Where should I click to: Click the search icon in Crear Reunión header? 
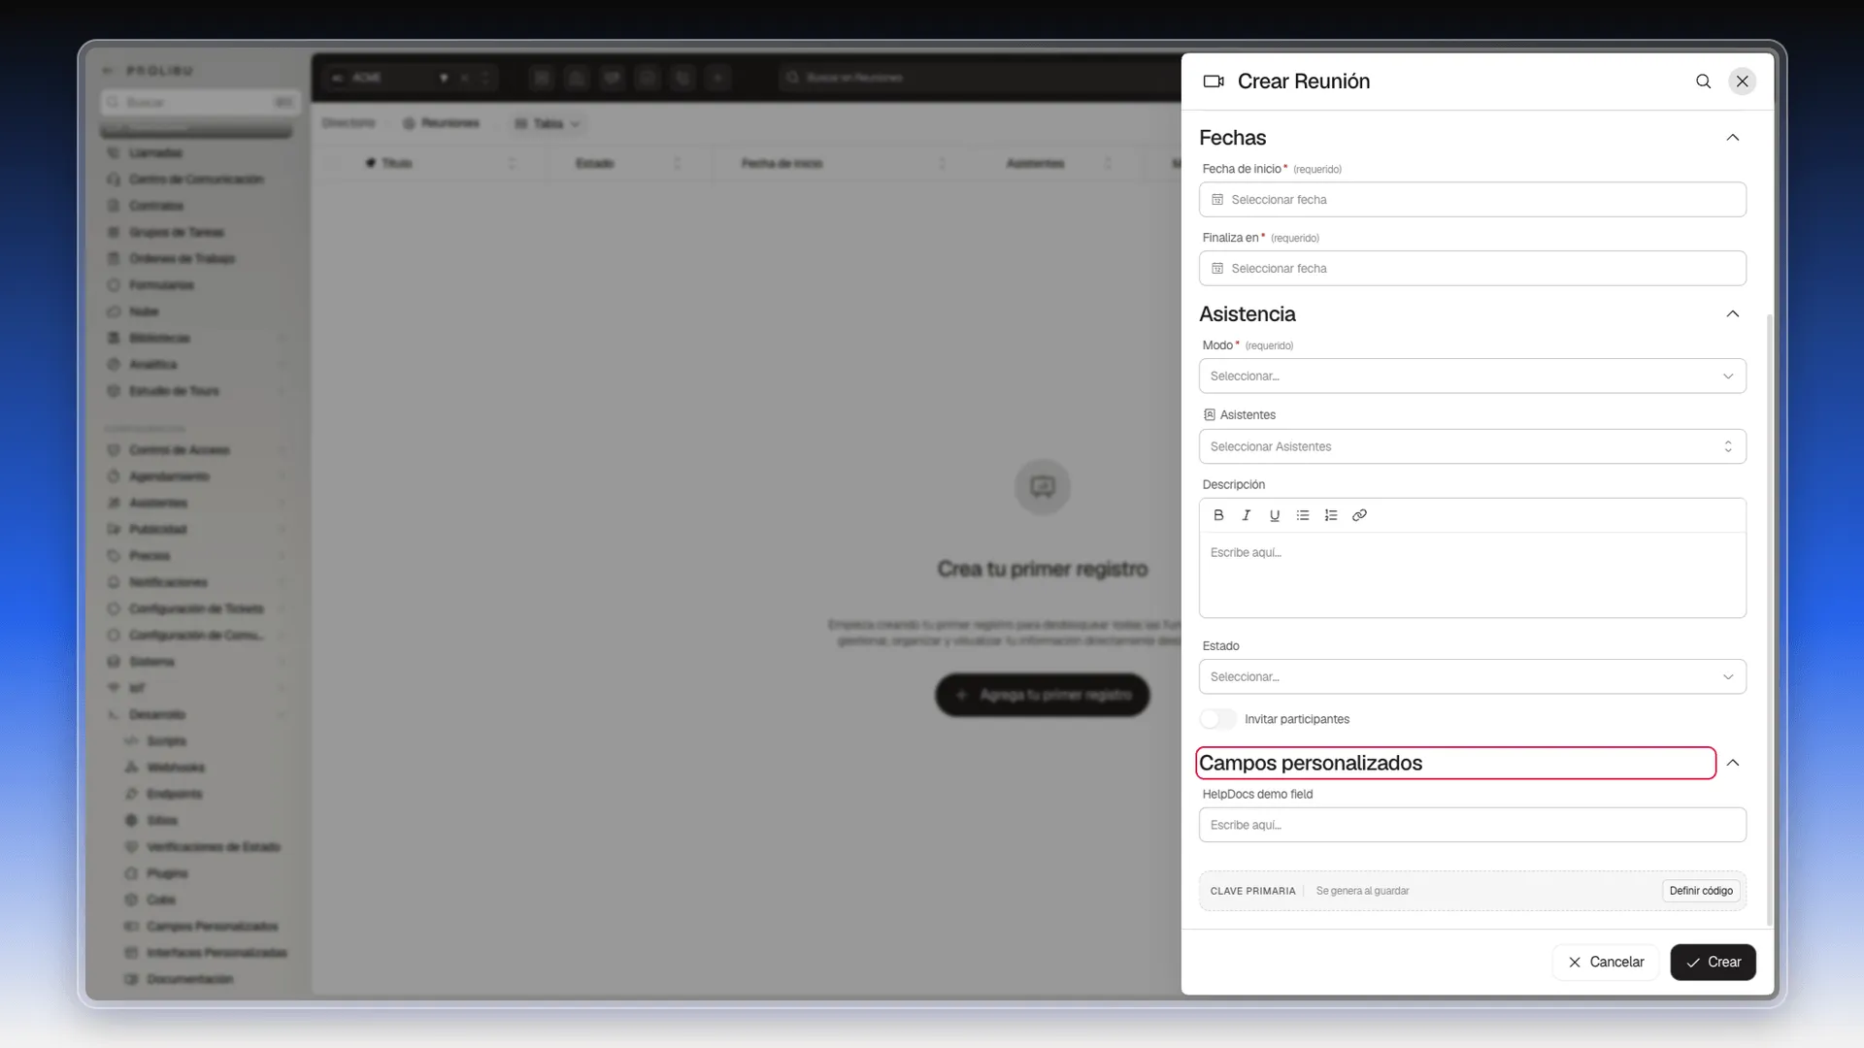tap(1703, 82)
